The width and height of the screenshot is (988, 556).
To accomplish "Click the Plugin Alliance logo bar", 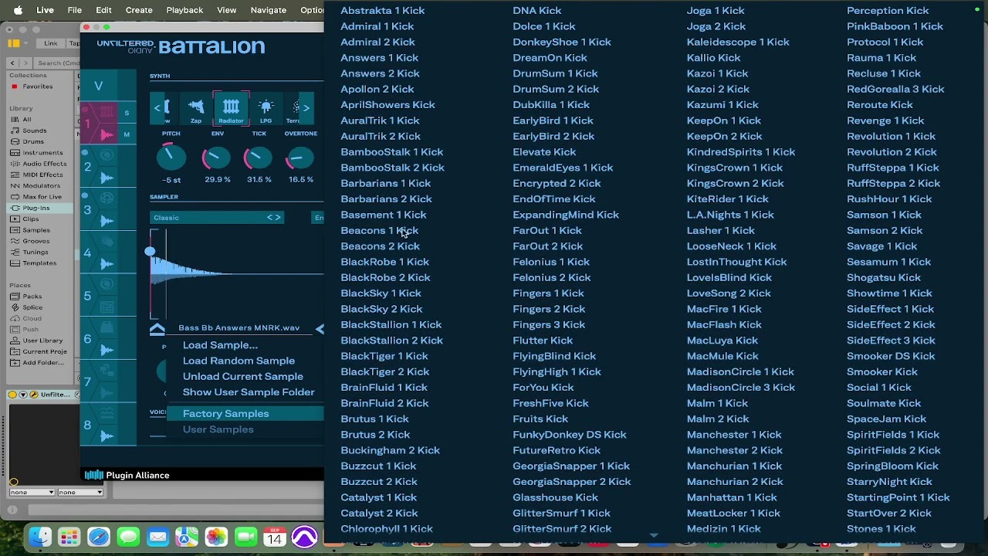I will (127, 476).
